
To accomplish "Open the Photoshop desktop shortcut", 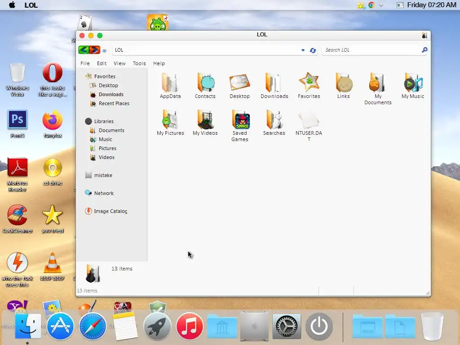I will pyautogui.click(x=18, y=124).
